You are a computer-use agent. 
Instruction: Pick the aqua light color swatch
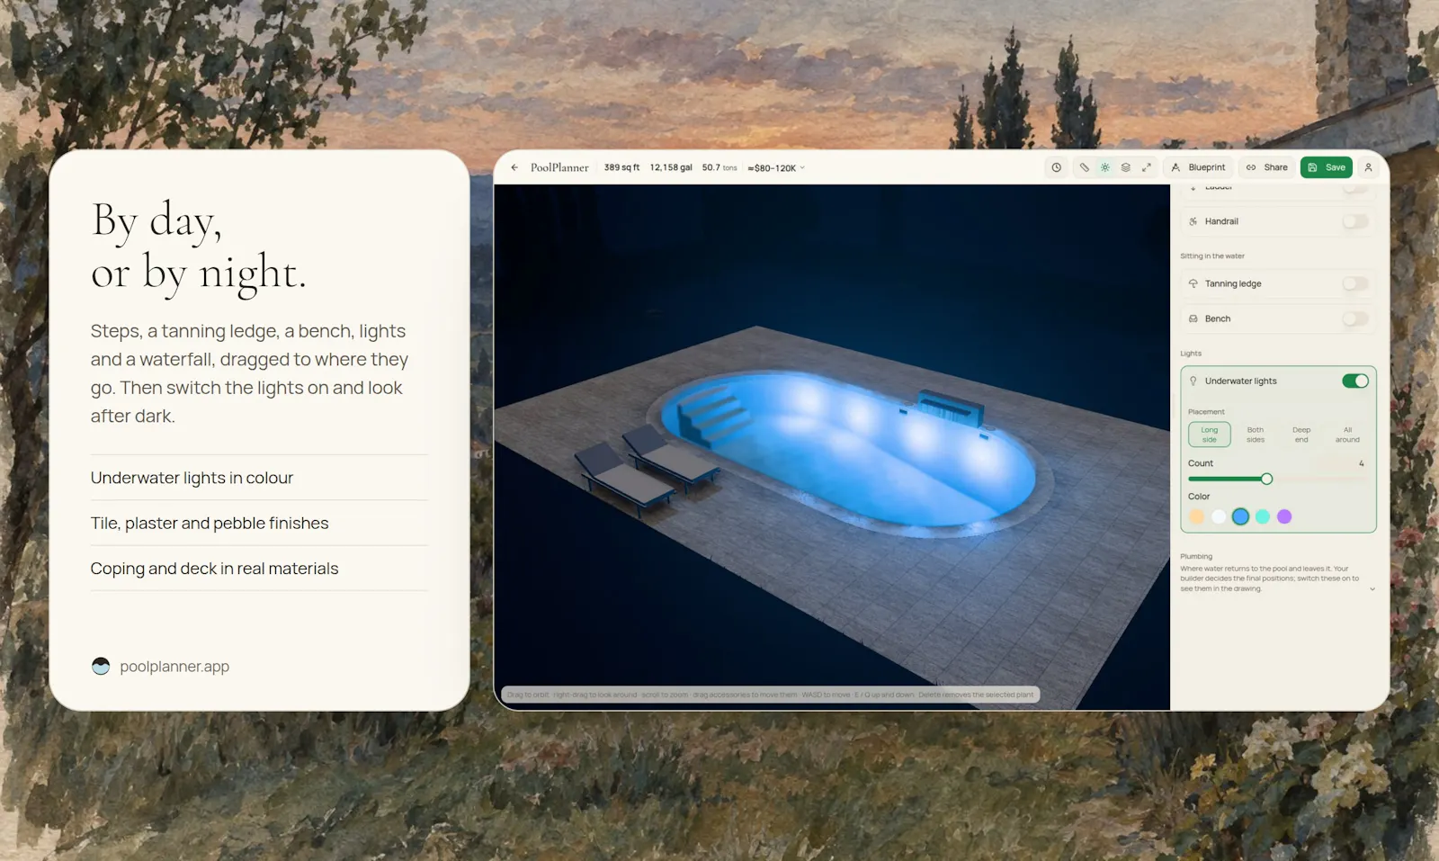(1263, 516)
